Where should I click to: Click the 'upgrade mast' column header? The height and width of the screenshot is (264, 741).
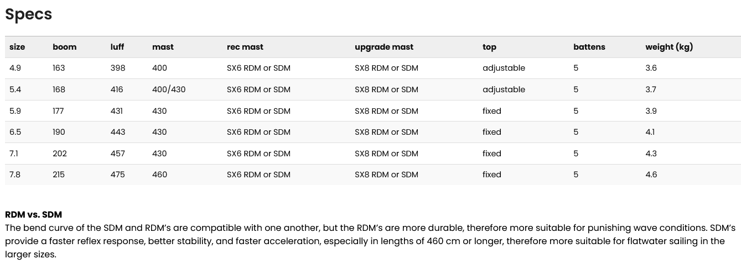(384, 47)
